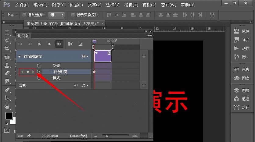Screen dimensions: 255x142
Task: Collapse the timeline panel double arrows
Action: point(145,31)
